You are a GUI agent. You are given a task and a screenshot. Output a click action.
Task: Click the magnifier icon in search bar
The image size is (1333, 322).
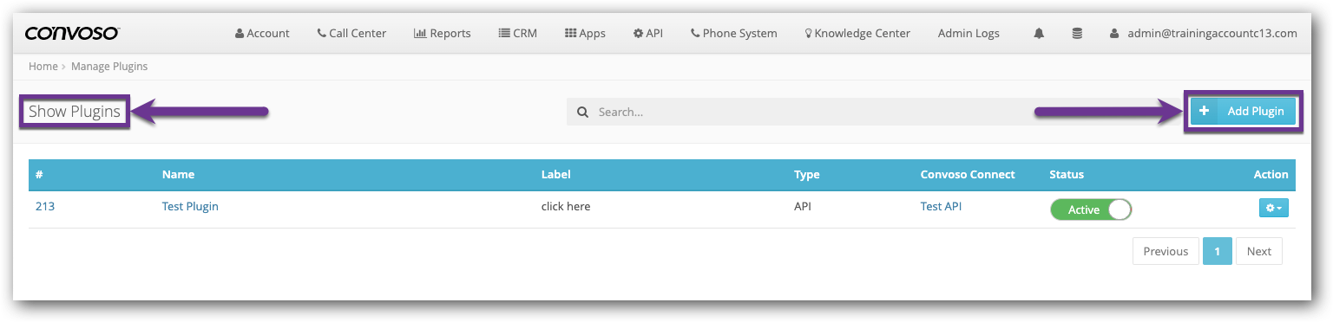point(582,112)
